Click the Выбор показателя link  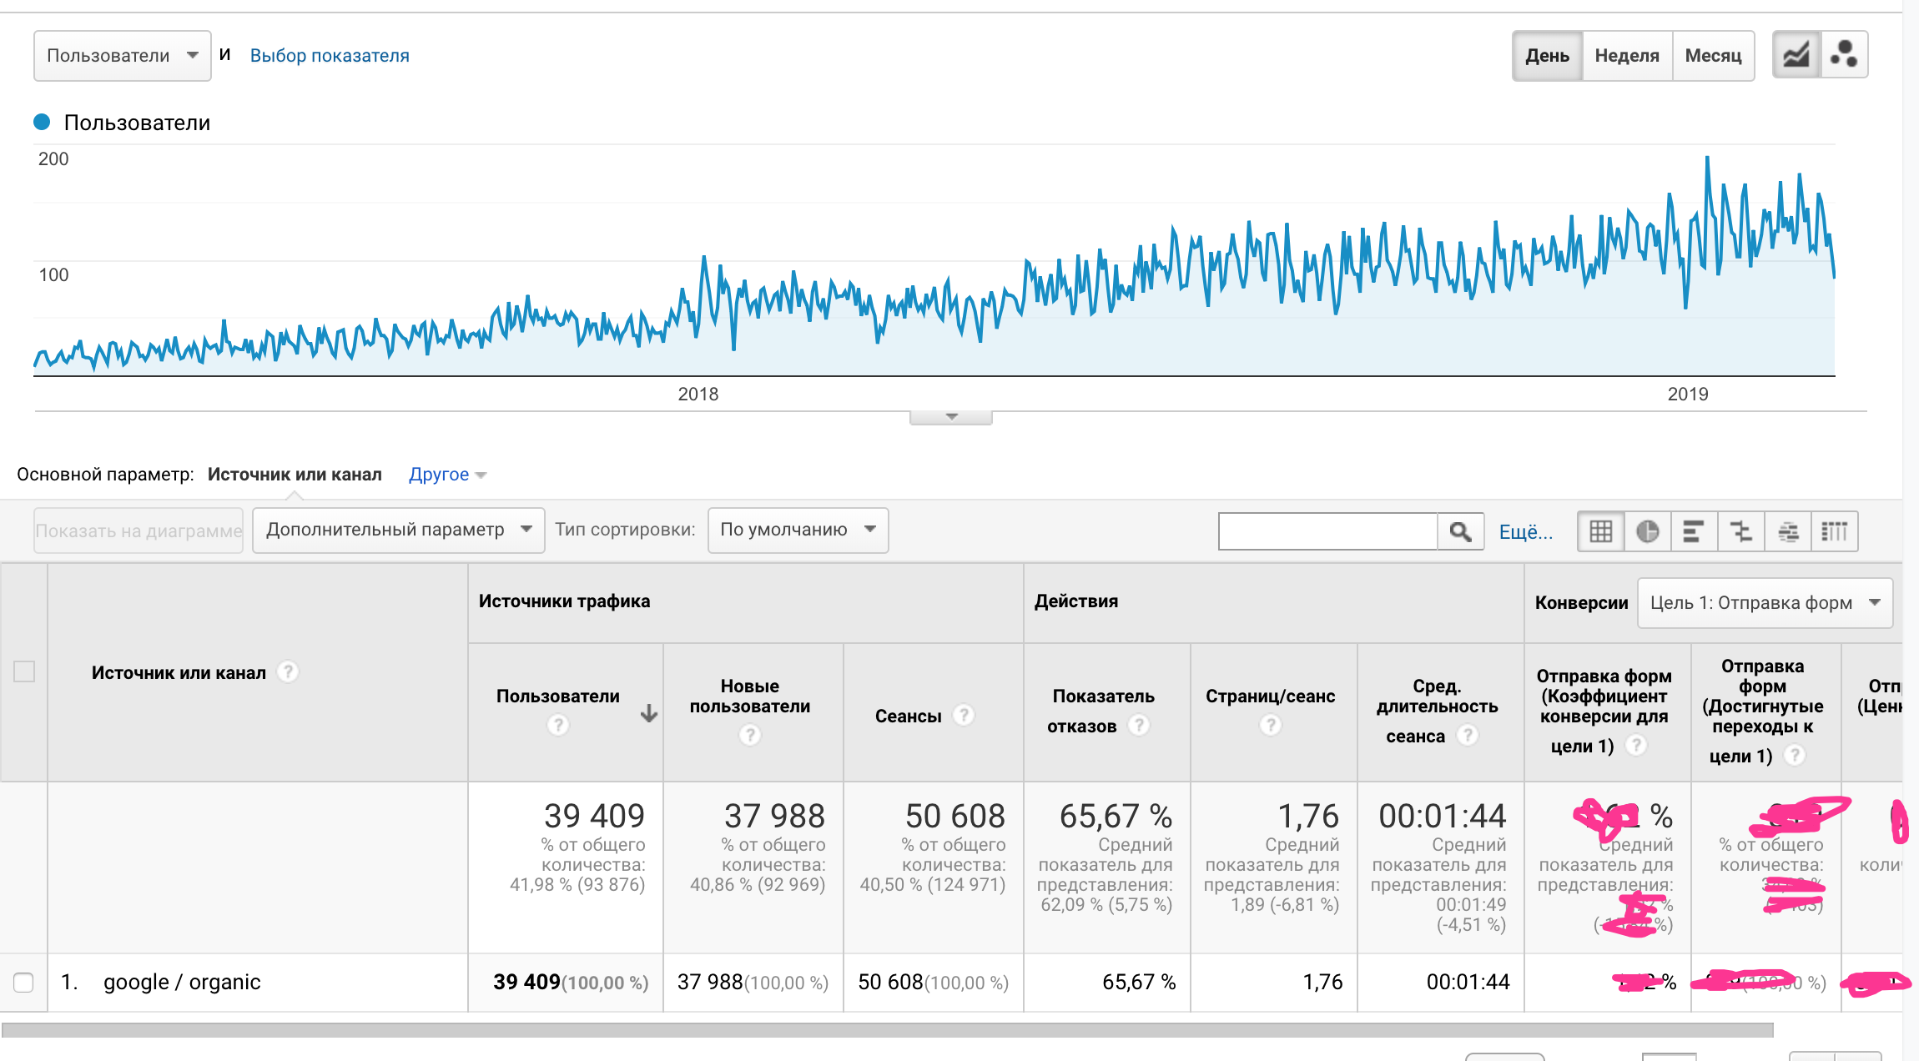click(x=330, y=56)
